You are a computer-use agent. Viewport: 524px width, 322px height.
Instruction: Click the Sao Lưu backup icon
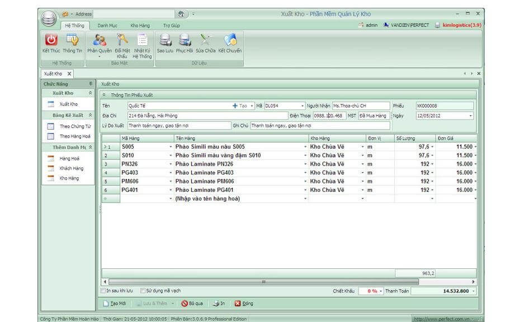(165, 40)
